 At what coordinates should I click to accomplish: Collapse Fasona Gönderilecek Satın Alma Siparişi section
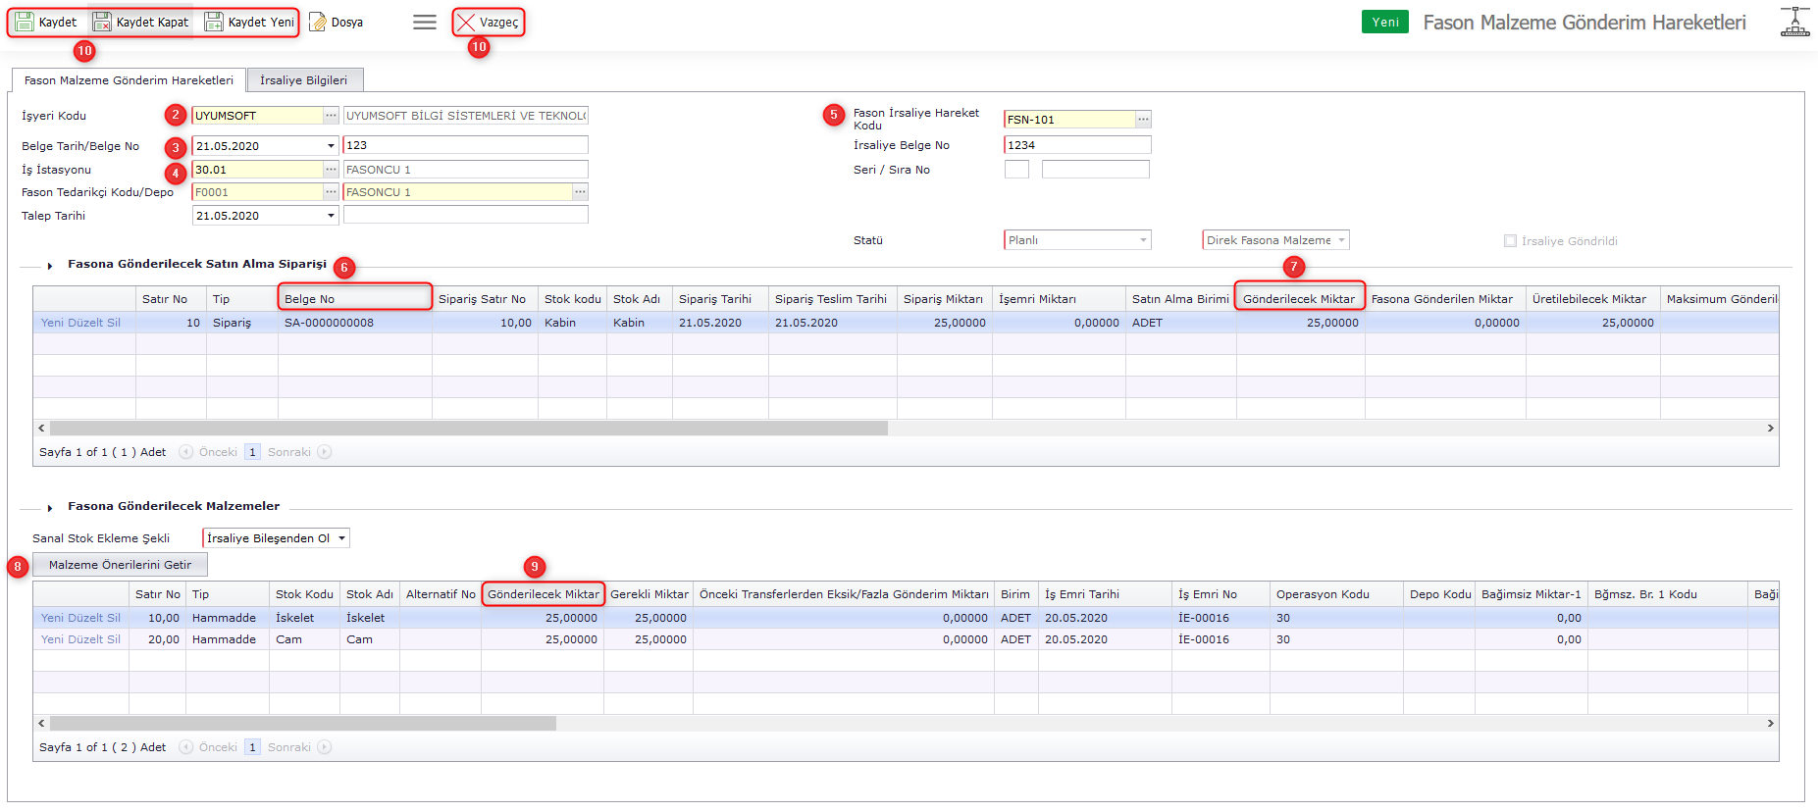pyautogui.click(x=50, y=265)
